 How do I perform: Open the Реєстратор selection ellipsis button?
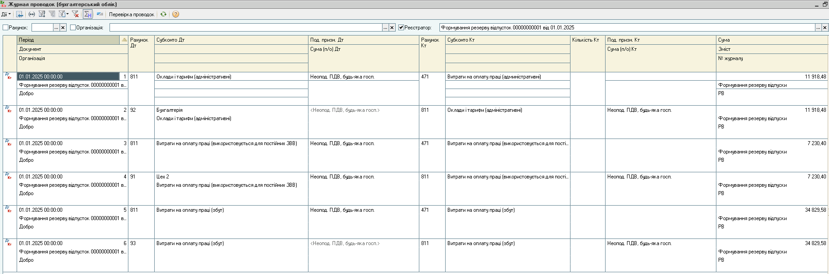click(818, 28)
